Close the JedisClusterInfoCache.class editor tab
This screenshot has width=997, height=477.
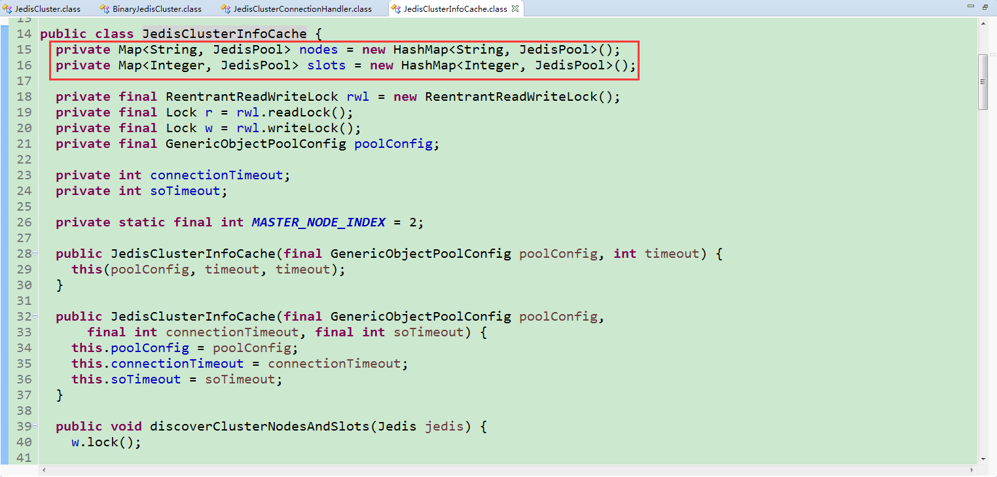point(515,9)
